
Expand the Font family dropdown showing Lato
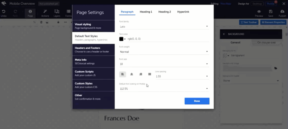164,27
